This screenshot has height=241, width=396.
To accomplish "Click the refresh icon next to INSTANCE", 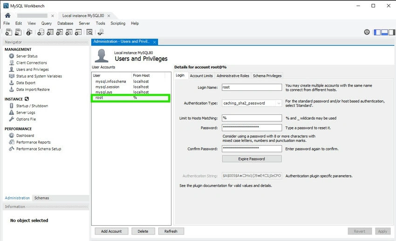I will point(27,99).
